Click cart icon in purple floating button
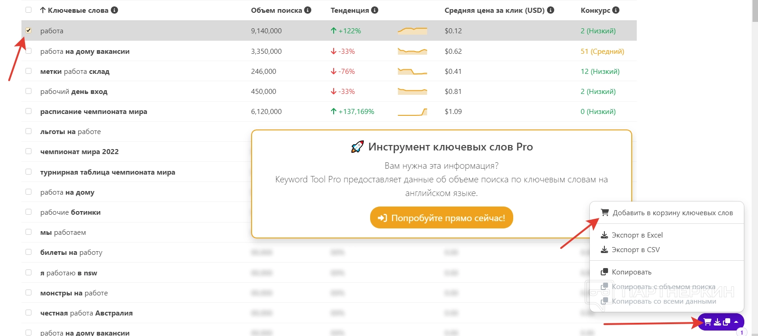The image size is (758, 336). (x=707, y=322)
